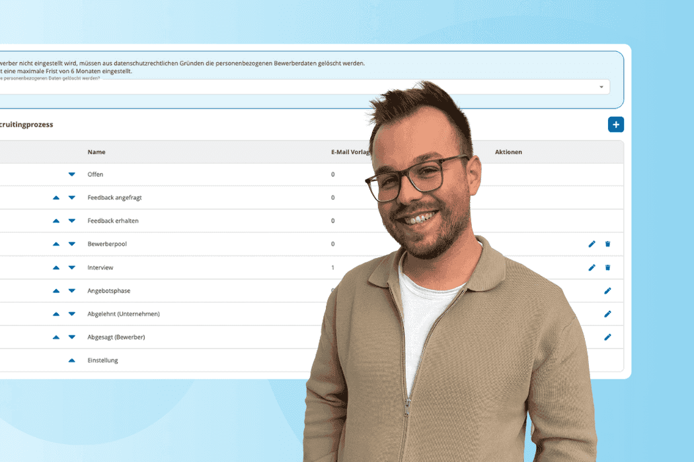Add a new stage with the blue plus icon
Image resolution: width=694 pixels, height=462 pixels.
(615, 124)
